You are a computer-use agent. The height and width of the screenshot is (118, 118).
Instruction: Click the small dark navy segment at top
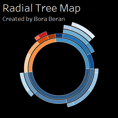click(x=59, y=36)
